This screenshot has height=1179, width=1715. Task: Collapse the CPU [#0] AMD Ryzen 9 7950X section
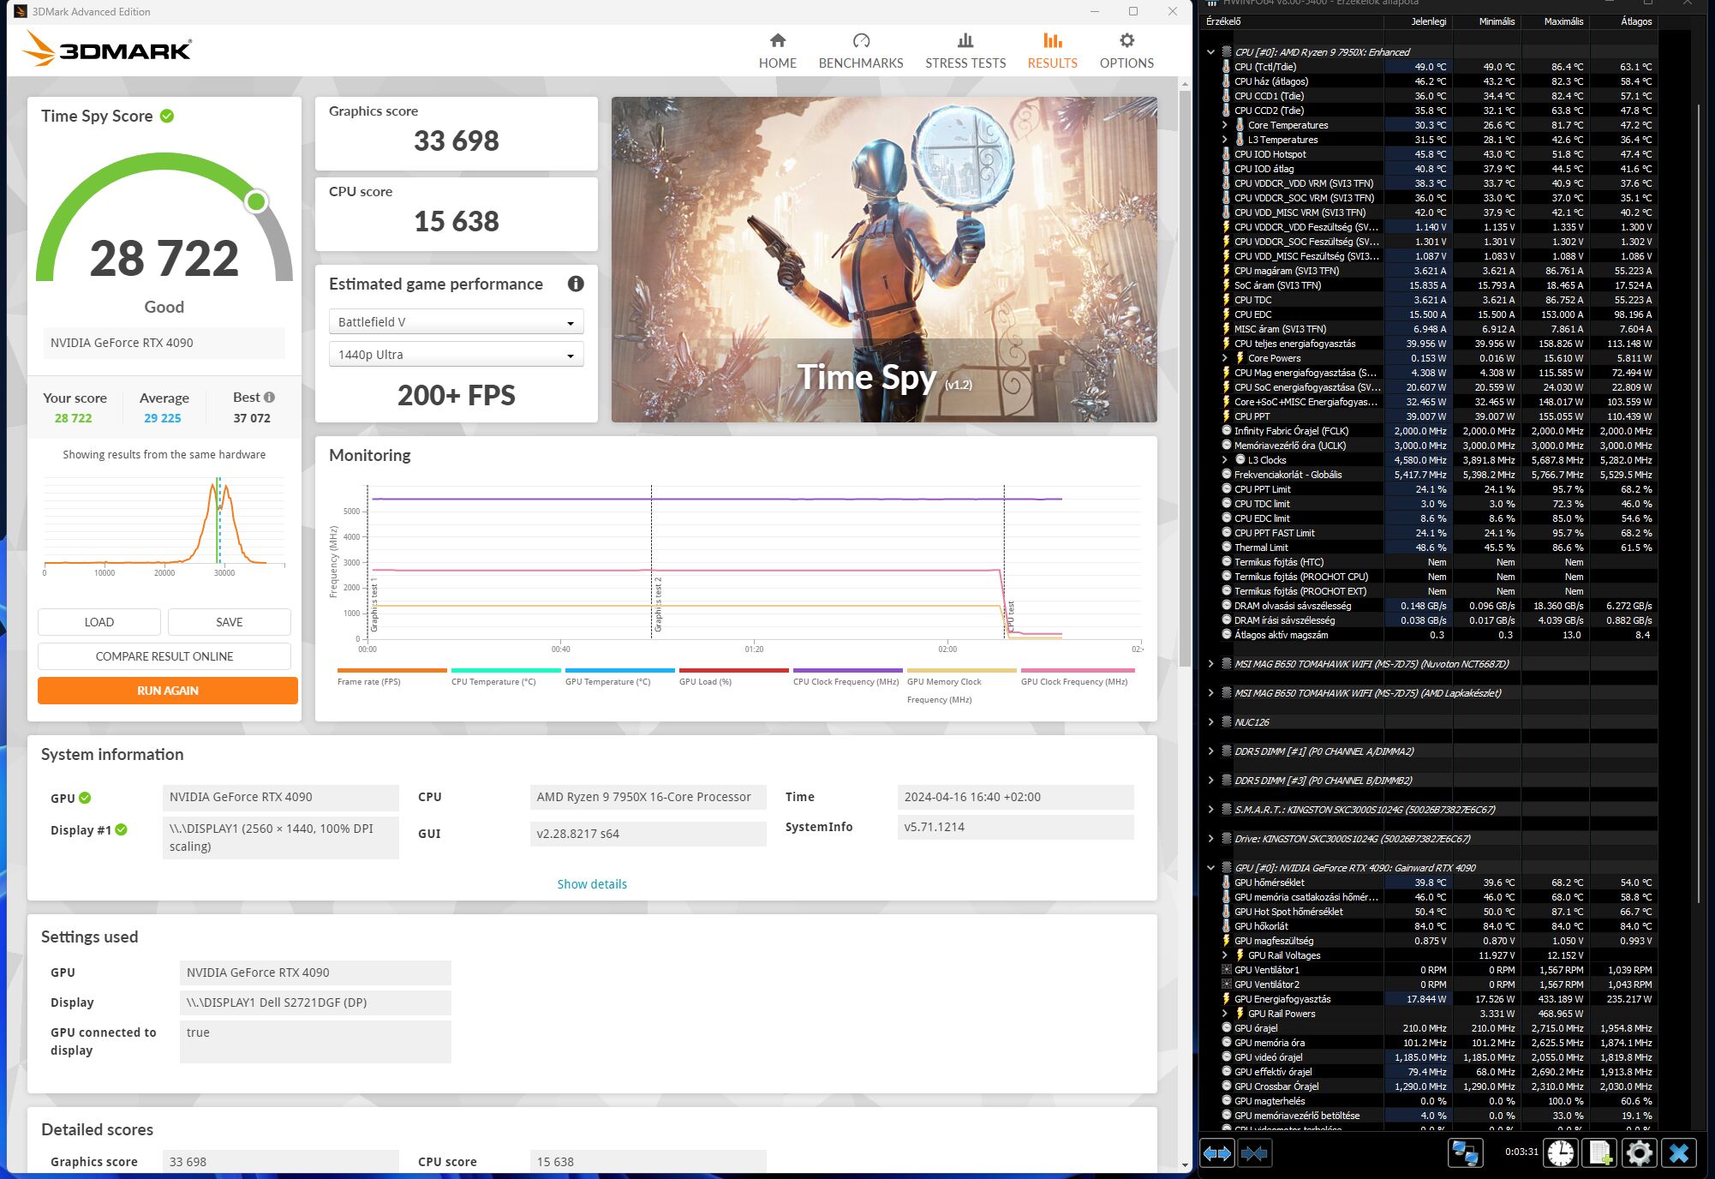(1210, 52)
